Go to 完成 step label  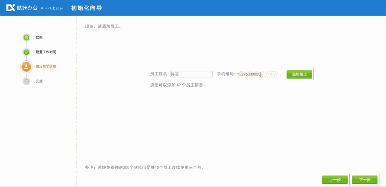39,81
